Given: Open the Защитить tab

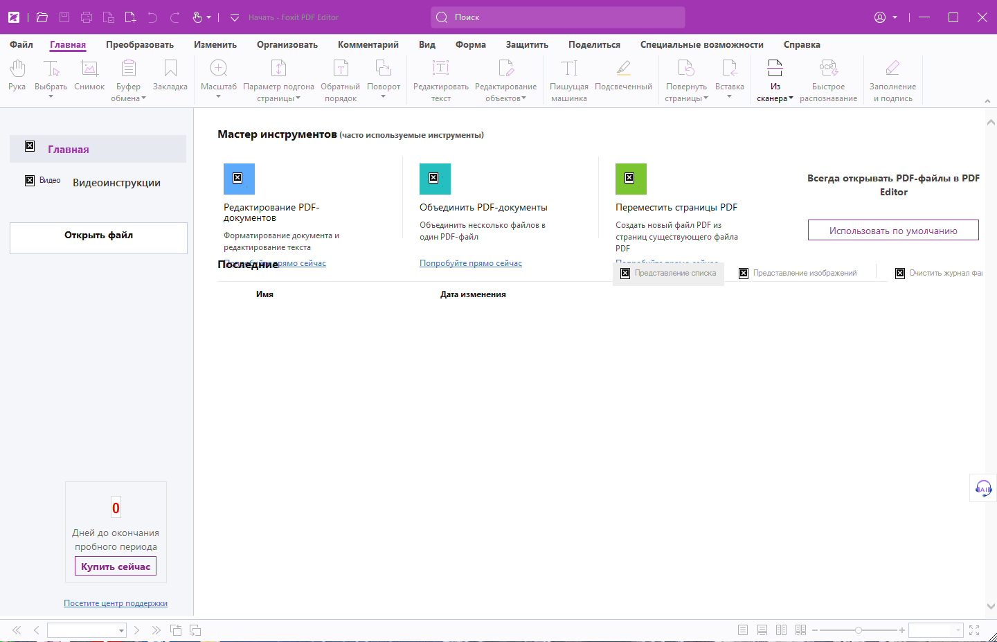Looking at the screenshot, I should coord(527,44).
